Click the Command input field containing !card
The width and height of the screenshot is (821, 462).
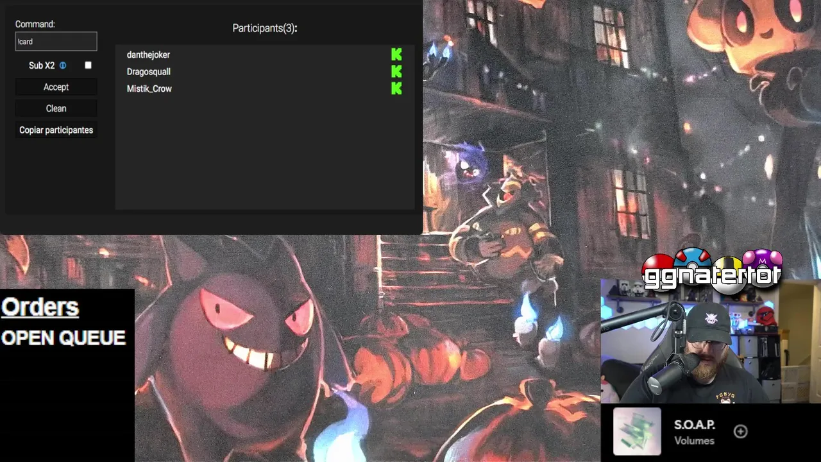pos(56,42)
